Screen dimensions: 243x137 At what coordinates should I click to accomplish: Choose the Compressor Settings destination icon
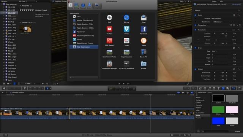tap(109, 64)
